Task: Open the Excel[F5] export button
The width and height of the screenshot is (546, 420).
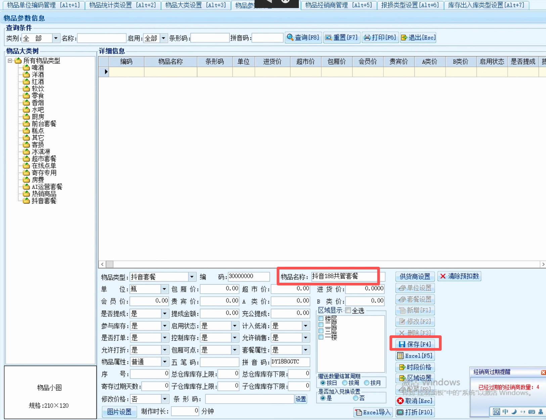Action: pos(415,356)
